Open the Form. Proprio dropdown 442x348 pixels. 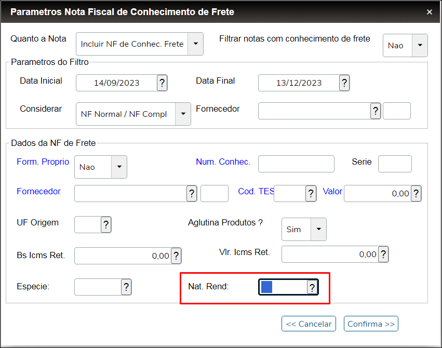click(x=119, y=167)
